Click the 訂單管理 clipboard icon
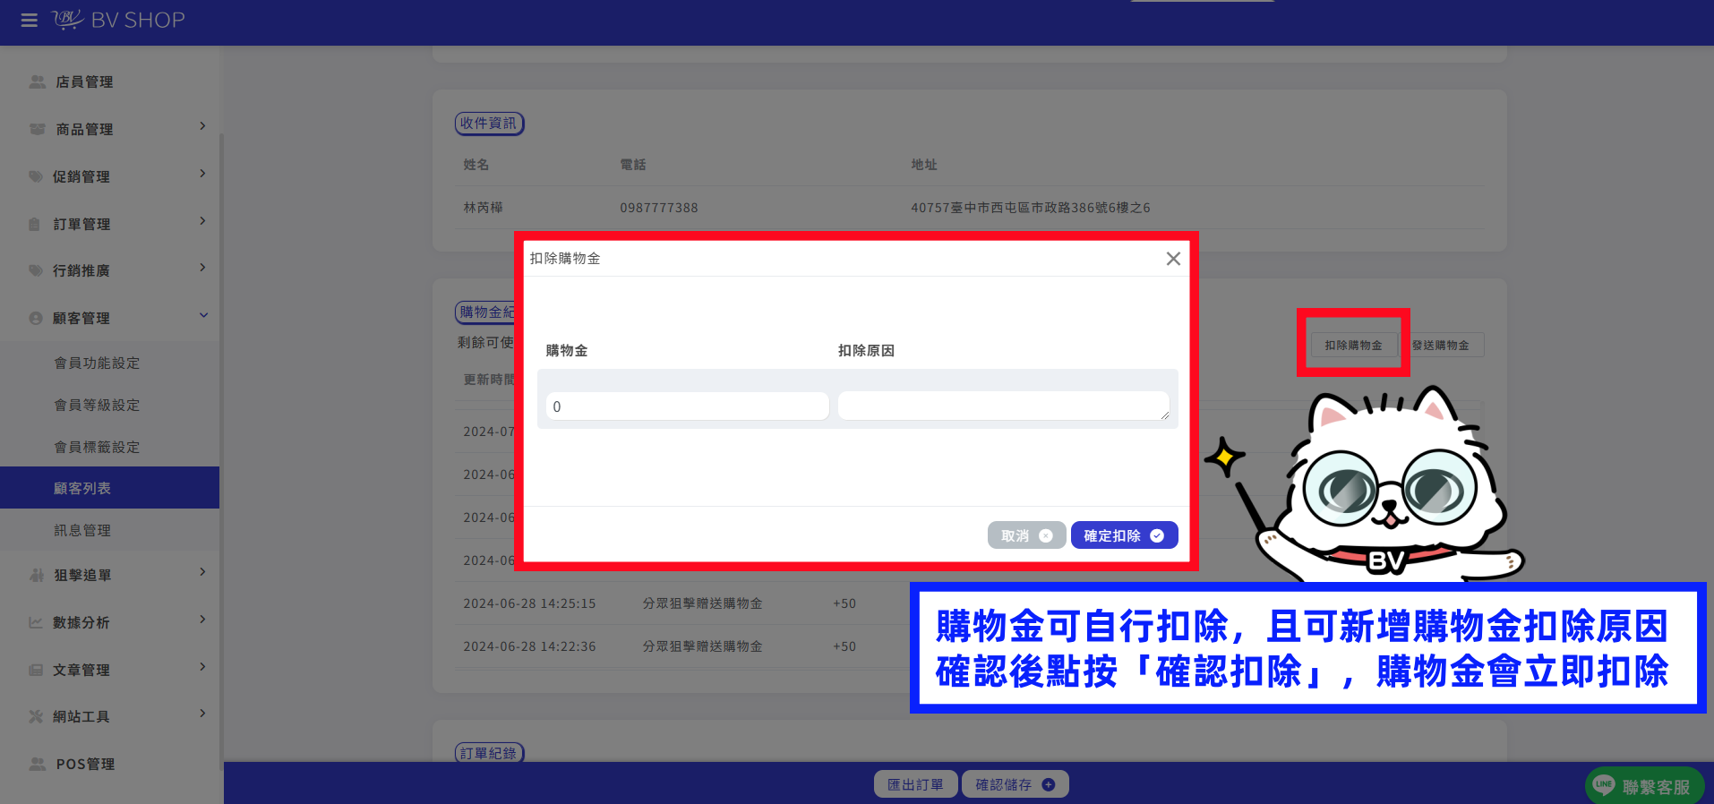The image size is (1714, 804). pos(34,224)
